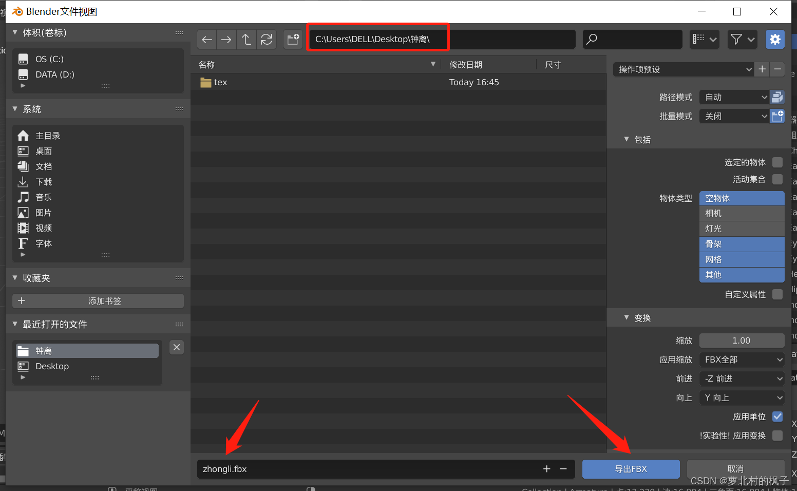Open the 批量模式 关闭 dropdown
The height and width of the screenshot is (491, 797).
734,116
